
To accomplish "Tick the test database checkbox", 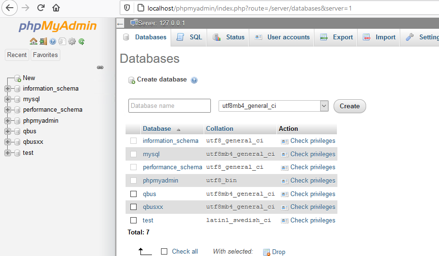I will 134,220.
